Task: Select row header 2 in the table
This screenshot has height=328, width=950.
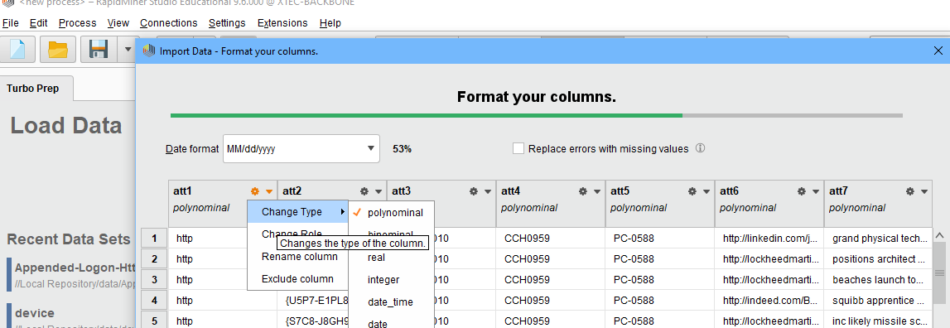Action: (155, 259)
